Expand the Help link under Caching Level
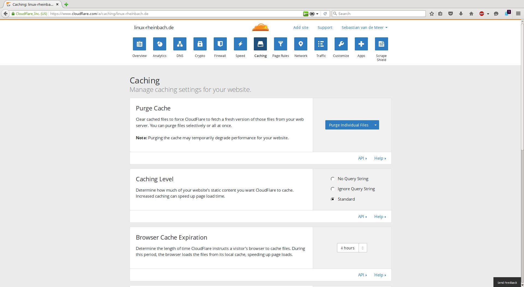The image size is (524, 287). pyautogui.click(x=380, y=217)
